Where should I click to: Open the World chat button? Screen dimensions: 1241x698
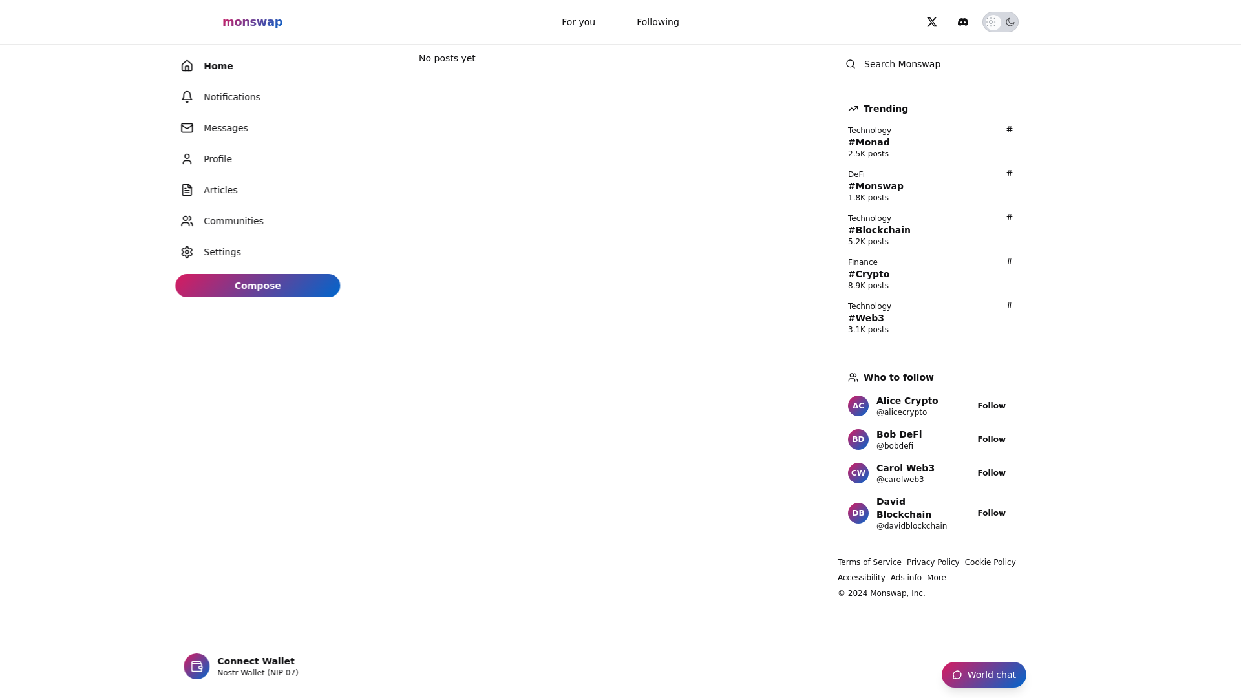pyautogui.click(x=984, y=675)
